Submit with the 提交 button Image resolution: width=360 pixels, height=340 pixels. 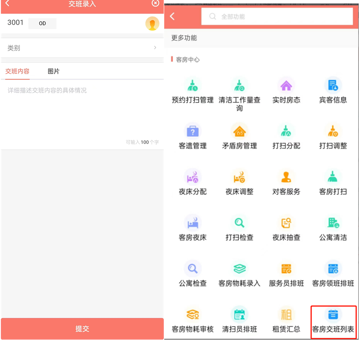[x=82, y=328]
